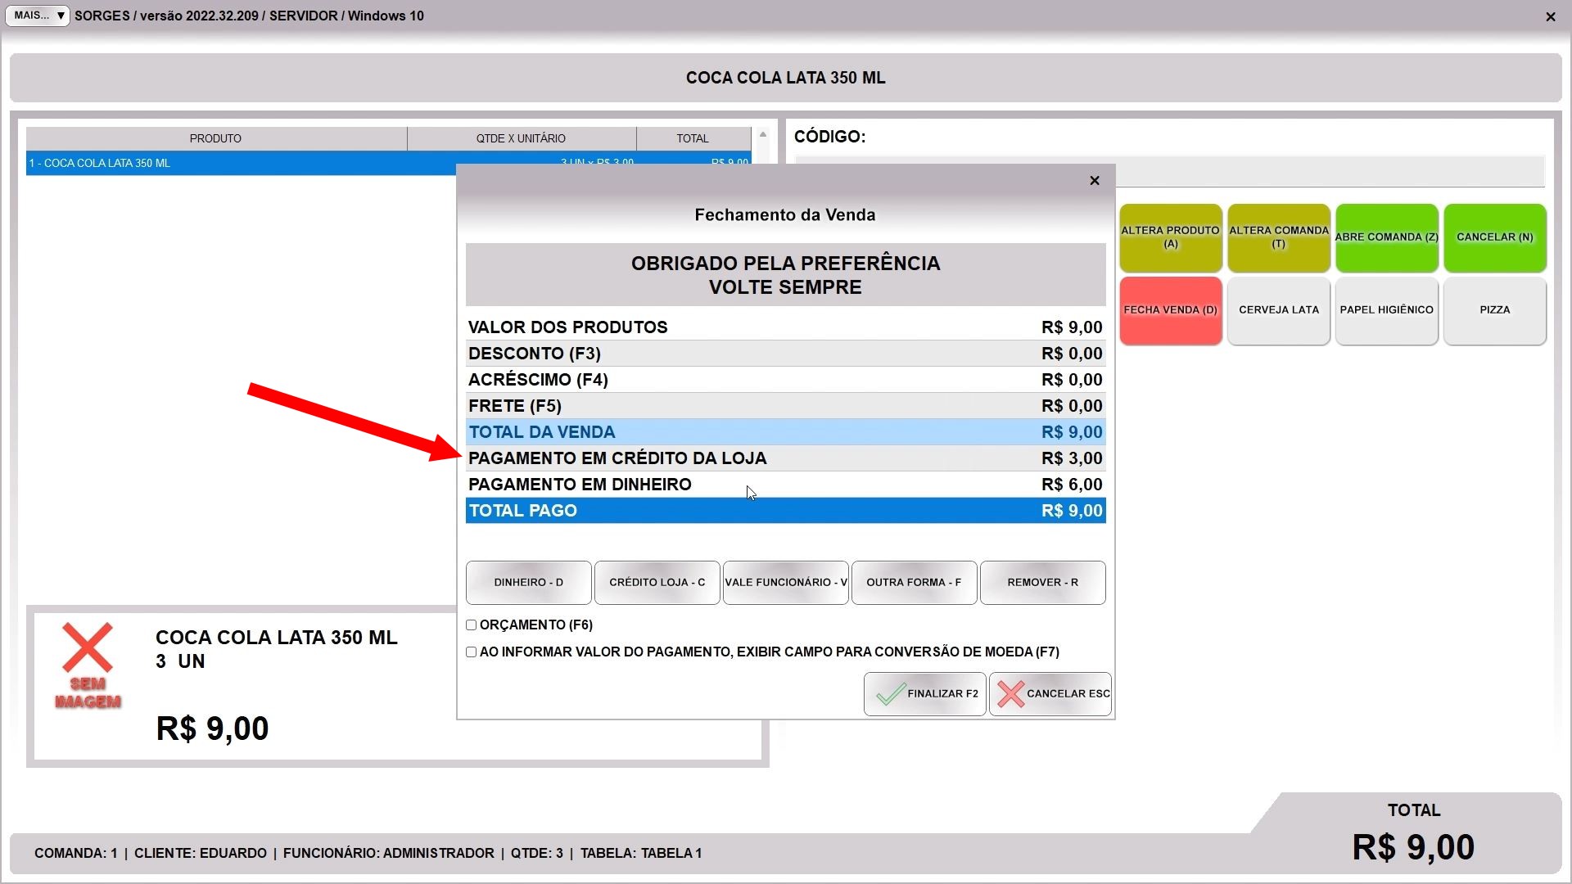Choose CRÉDITO LOJA - C payment

click(657, 583)
